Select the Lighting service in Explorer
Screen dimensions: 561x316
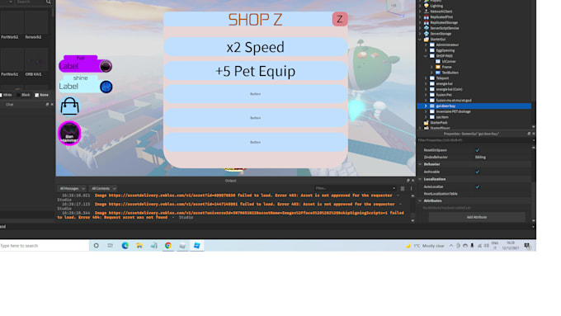tap(436, 6)
